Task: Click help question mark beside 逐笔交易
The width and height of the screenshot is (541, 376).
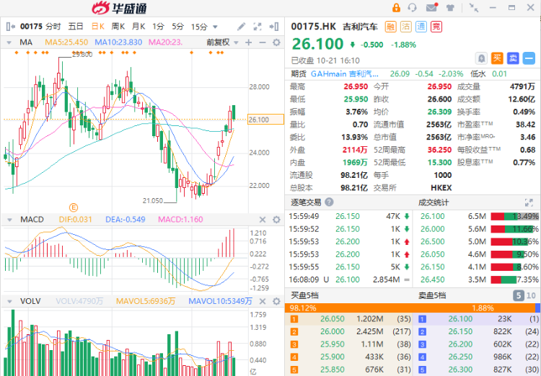Action: tap(329, 202)
